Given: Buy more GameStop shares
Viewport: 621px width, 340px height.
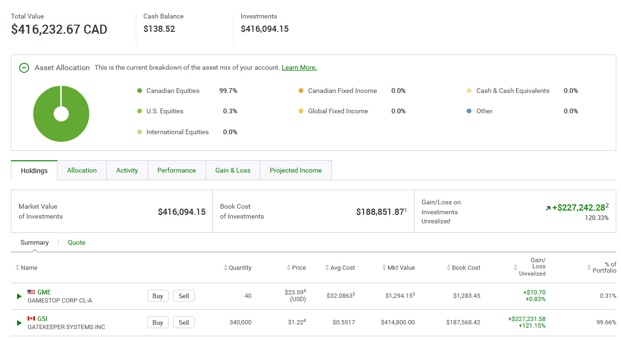Looking at the screenshot, I should pyautogui.click(x=158, y=296).
